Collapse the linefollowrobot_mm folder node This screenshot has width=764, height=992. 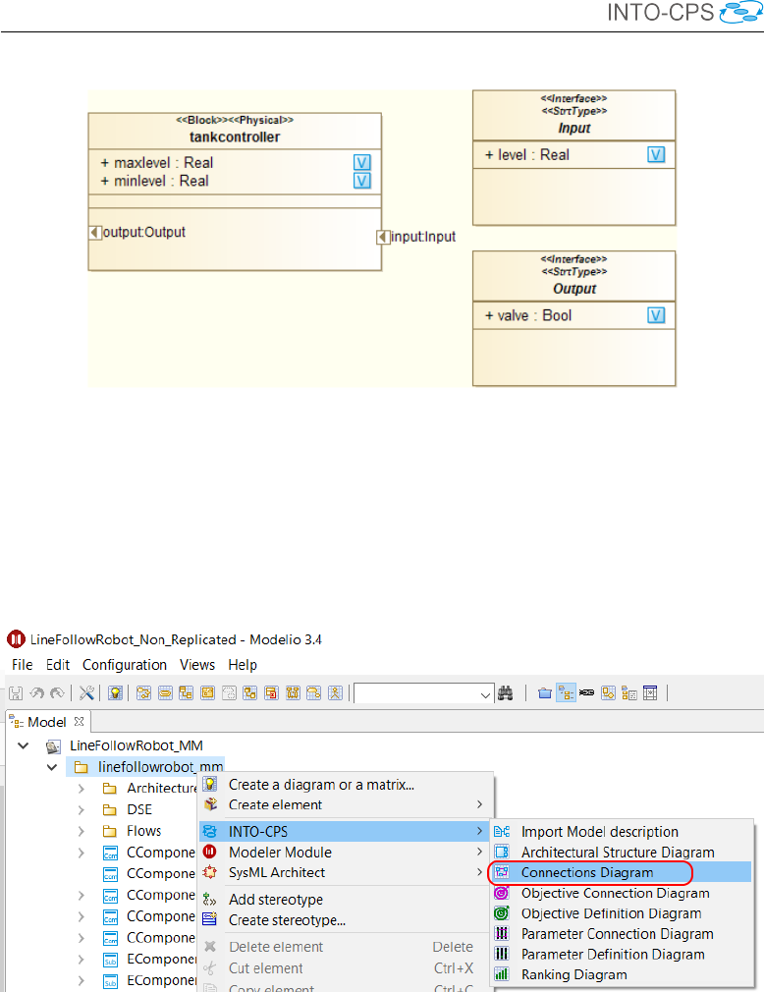point(52,767)
